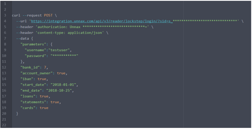
Task: Click the bank_id value 7
Action: pyautogui.click(x=45, y=67)
